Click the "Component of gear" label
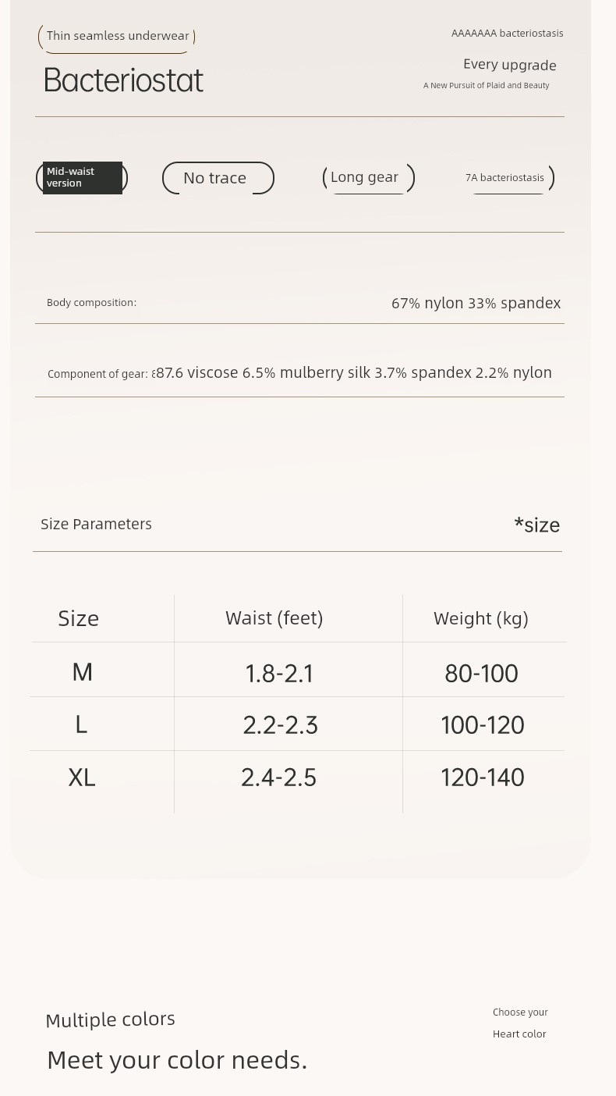Viewport: 616px width, 1096px height. tap(97, 374)
